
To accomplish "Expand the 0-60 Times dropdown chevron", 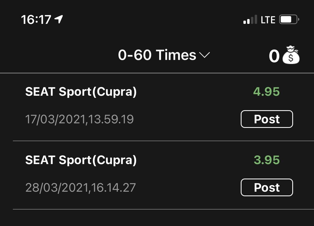I will (x=205, y=55).
